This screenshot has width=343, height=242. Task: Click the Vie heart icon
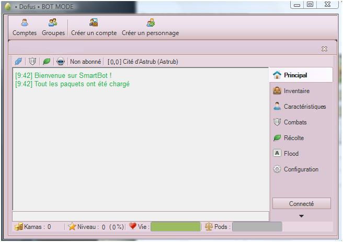pos(133,226)
